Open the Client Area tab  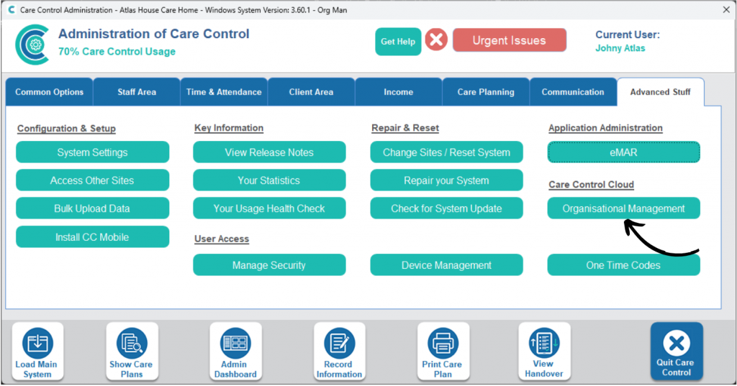click(311, 92)
